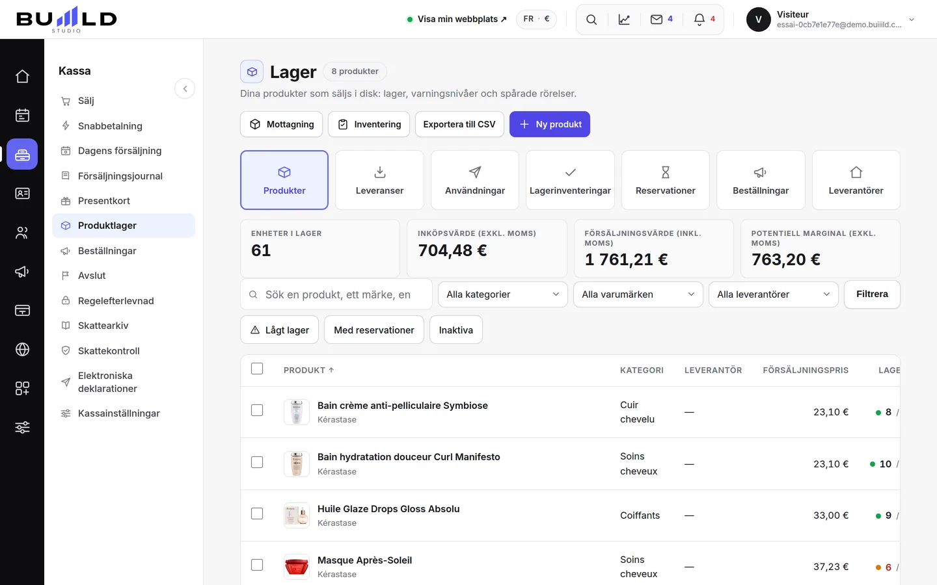
Task: Click the product search field
Action: pyautogui.click(x=336, y=294)
